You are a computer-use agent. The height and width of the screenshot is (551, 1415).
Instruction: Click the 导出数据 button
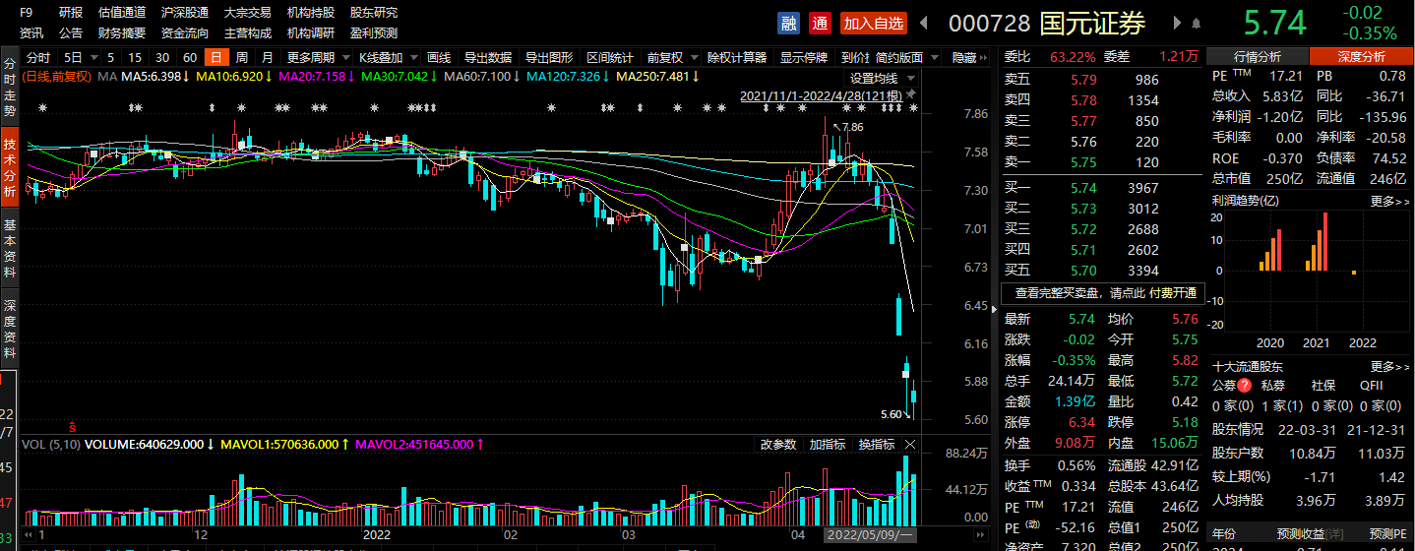tap(488, 57)
